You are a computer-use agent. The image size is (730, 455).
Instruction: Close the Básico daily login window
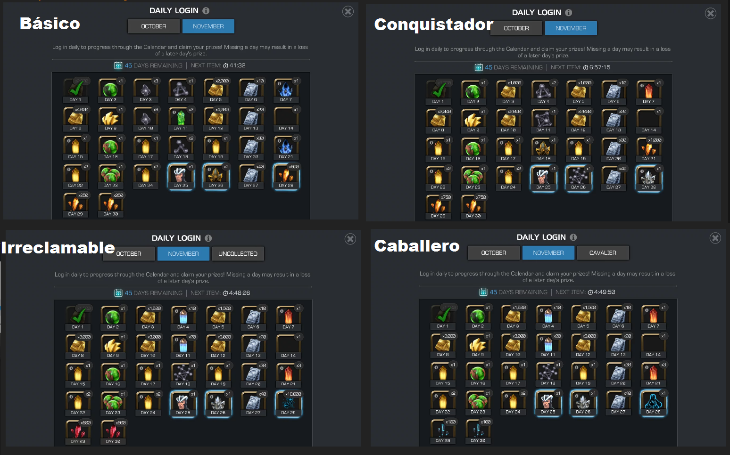348,12
